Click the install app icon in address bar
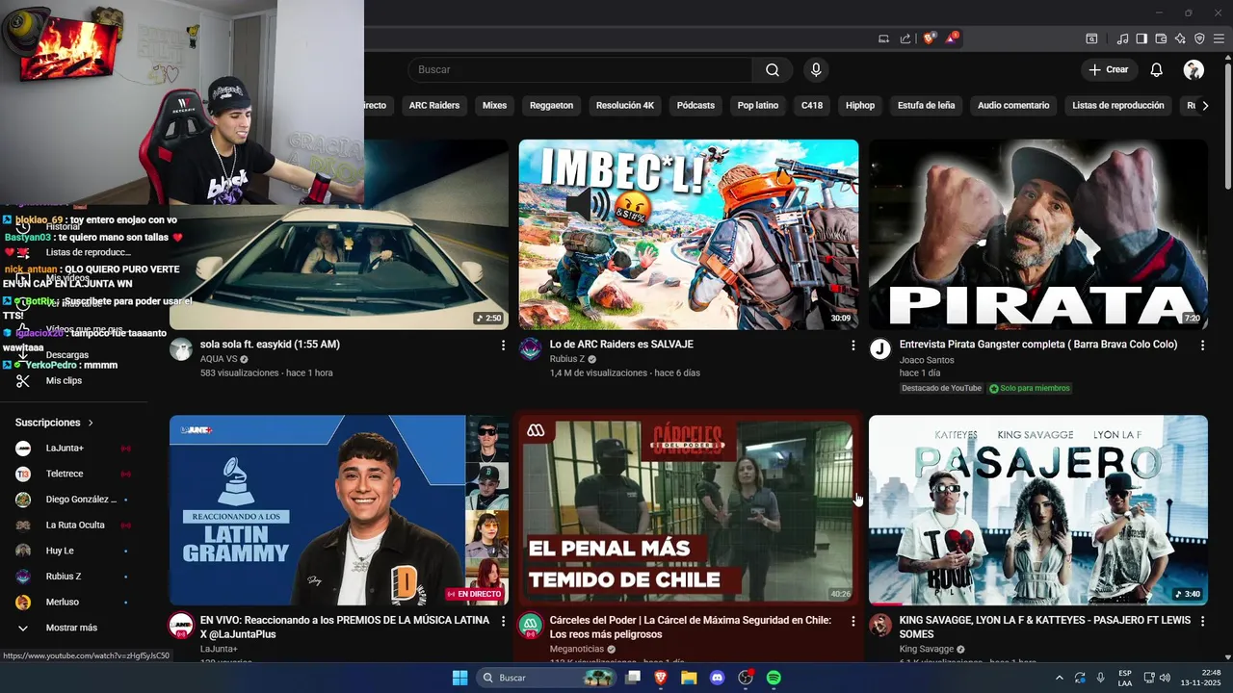 pyautogui.click(x=883, y=38)
